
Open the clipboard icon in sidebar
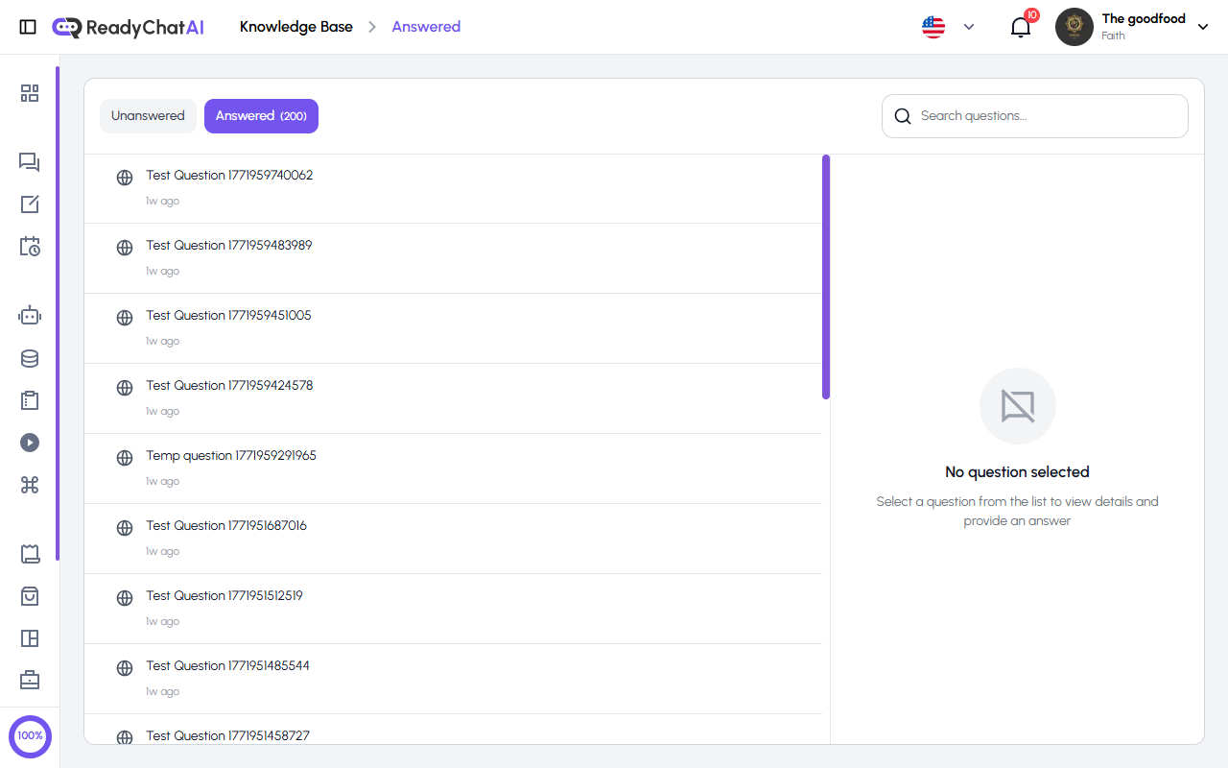29,400
